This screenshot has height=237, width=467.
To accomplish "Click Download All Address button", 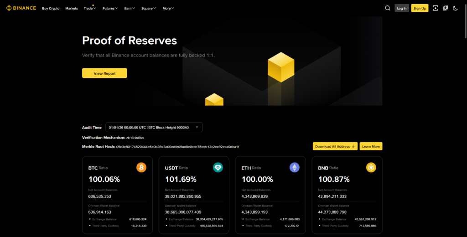I will tap(335, 146).
